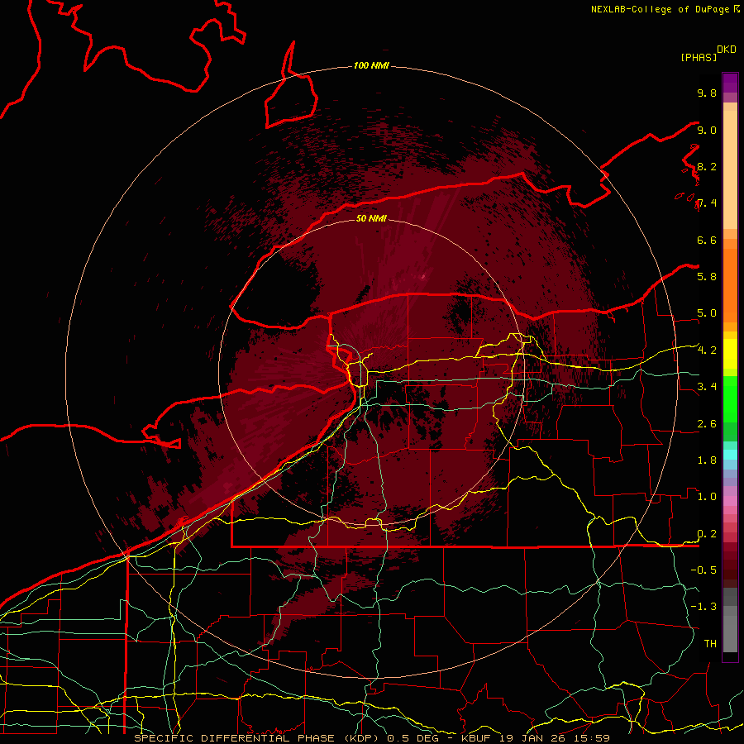Click the TH threshold label
Viewport: 744px width, 744px height.
coord(710,644)
